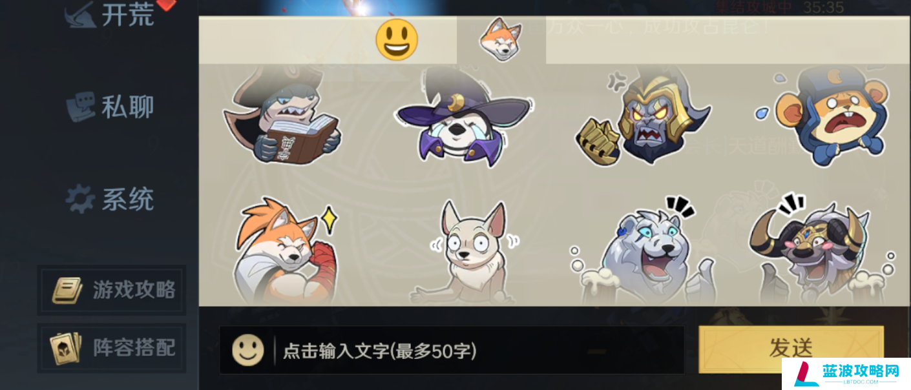
Task: Open the 私聊 private chat channel
Action: pyautogui.click(x=110, y=107)
